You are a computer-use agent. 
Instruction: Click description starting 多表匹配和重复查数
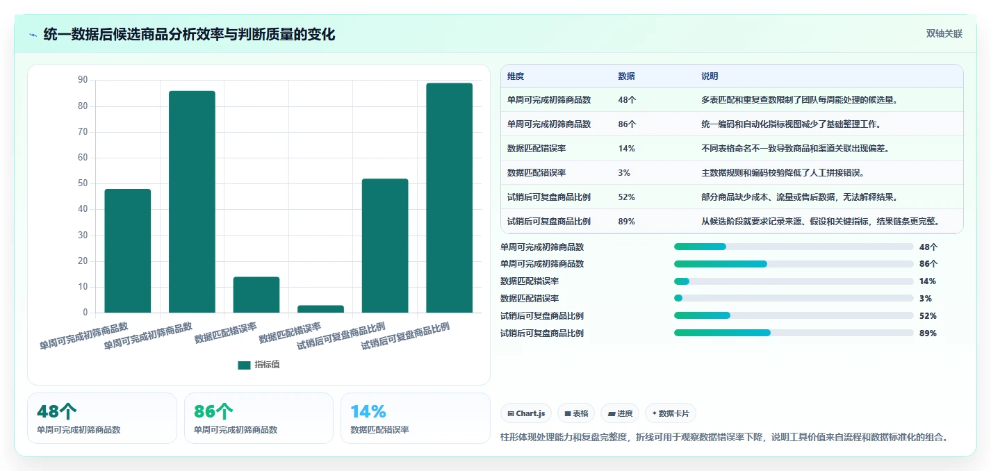[800, 100]
